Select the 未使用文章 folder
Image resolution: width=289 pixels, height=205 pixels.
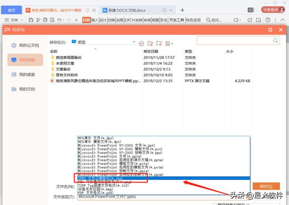(65, 63)
